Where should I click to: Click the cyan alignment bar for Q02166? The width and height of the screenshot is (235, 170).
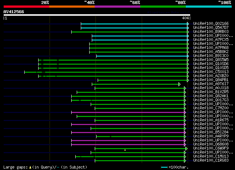[x=134, y=24]
